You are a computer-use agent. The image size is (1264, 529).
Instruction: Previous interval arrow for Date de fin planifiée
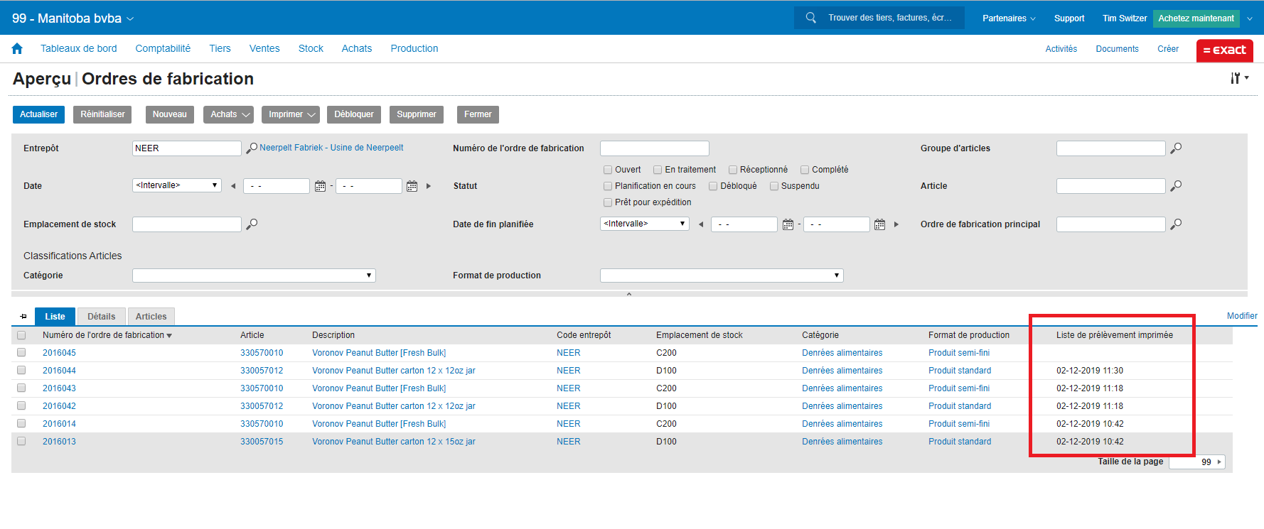(x=701, y=224)
